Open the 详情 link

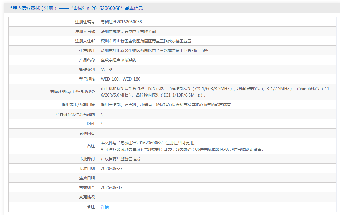coord(105,207)
